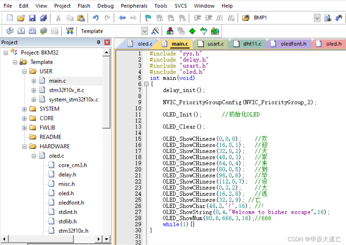
Task: Pin the Project panel with pushpin
Action: [98, 42]
